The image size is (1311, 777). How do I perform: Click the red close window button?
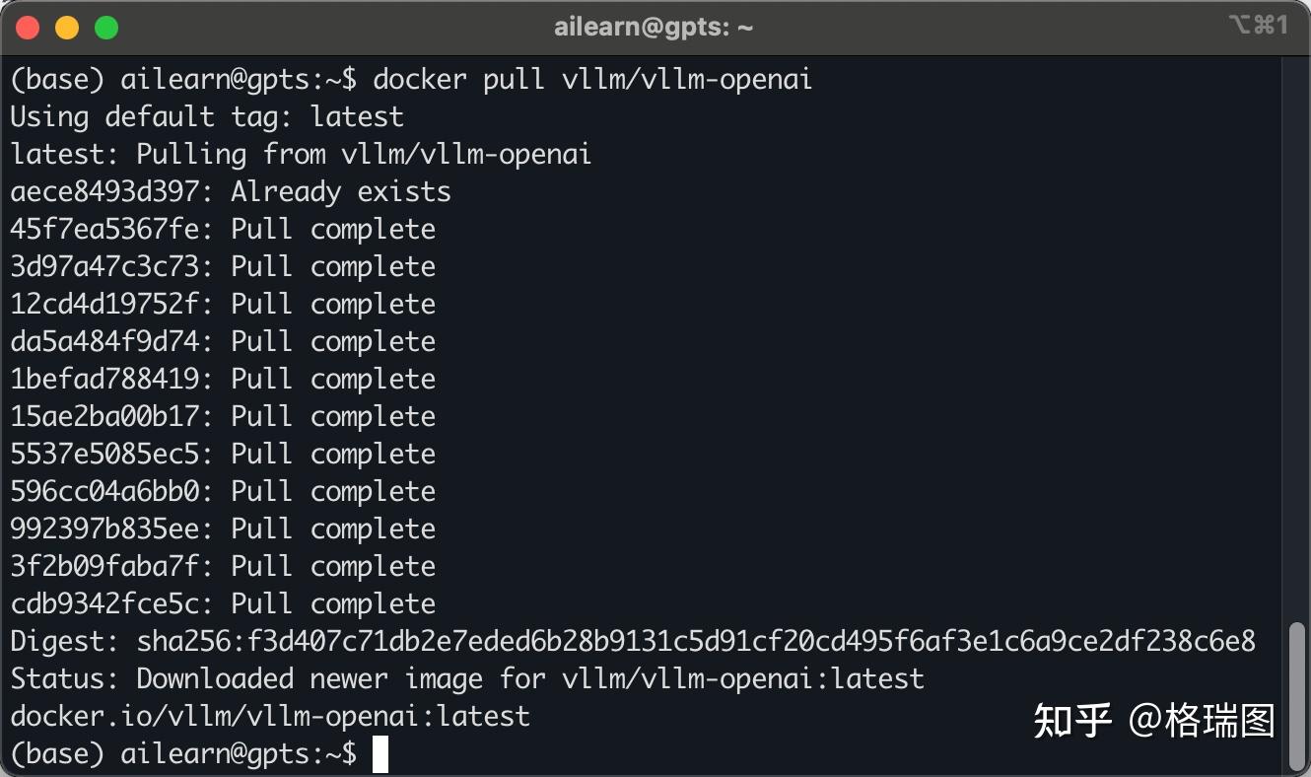coord(28,28)
